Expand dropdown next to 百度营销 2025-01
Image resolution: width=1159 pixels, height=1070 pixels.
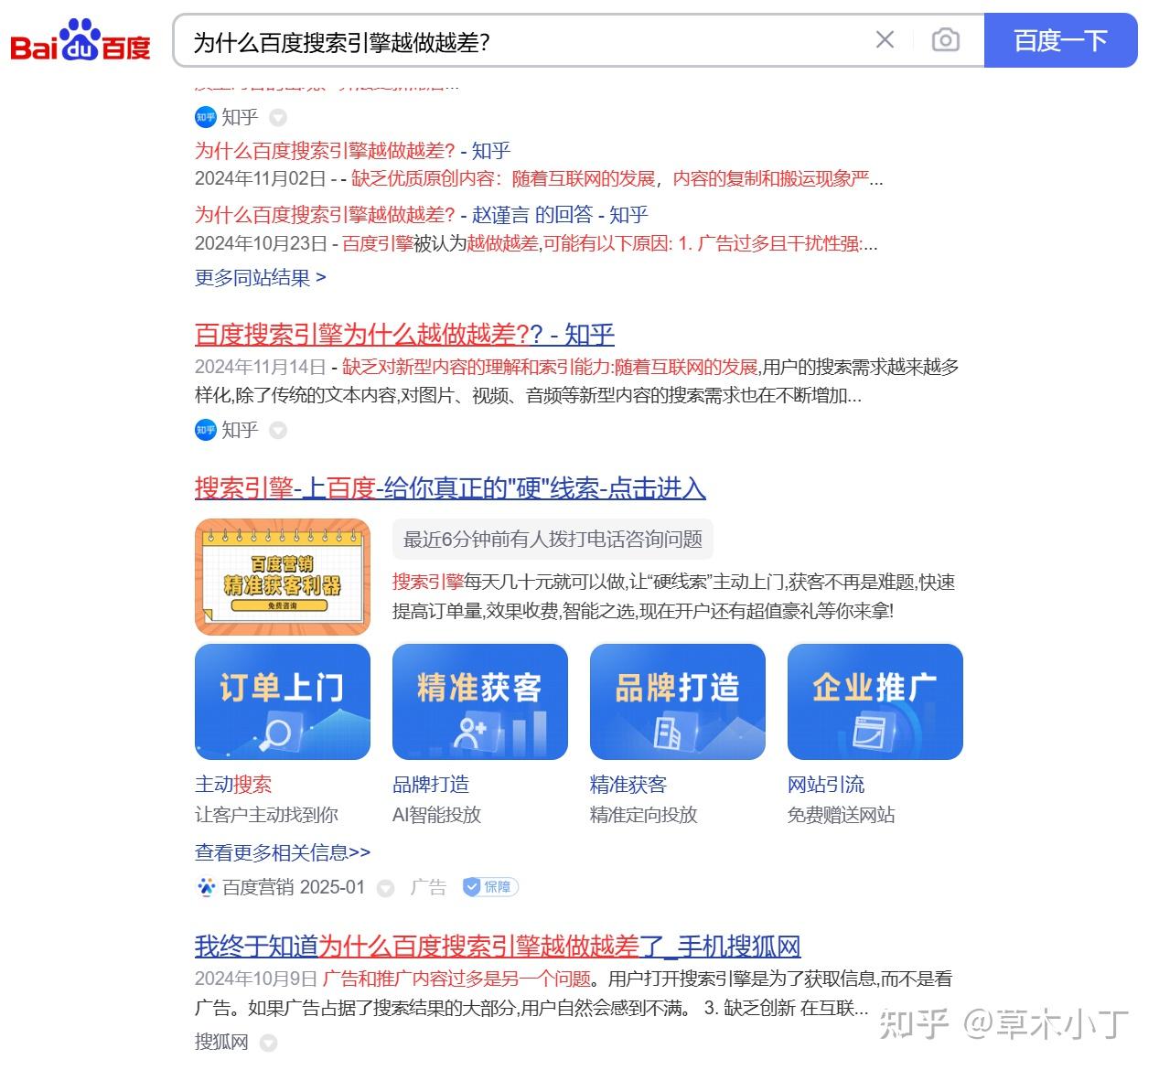(386, 888)
